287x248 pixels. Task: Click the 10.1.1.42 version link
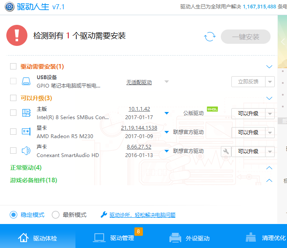point(139,109)
